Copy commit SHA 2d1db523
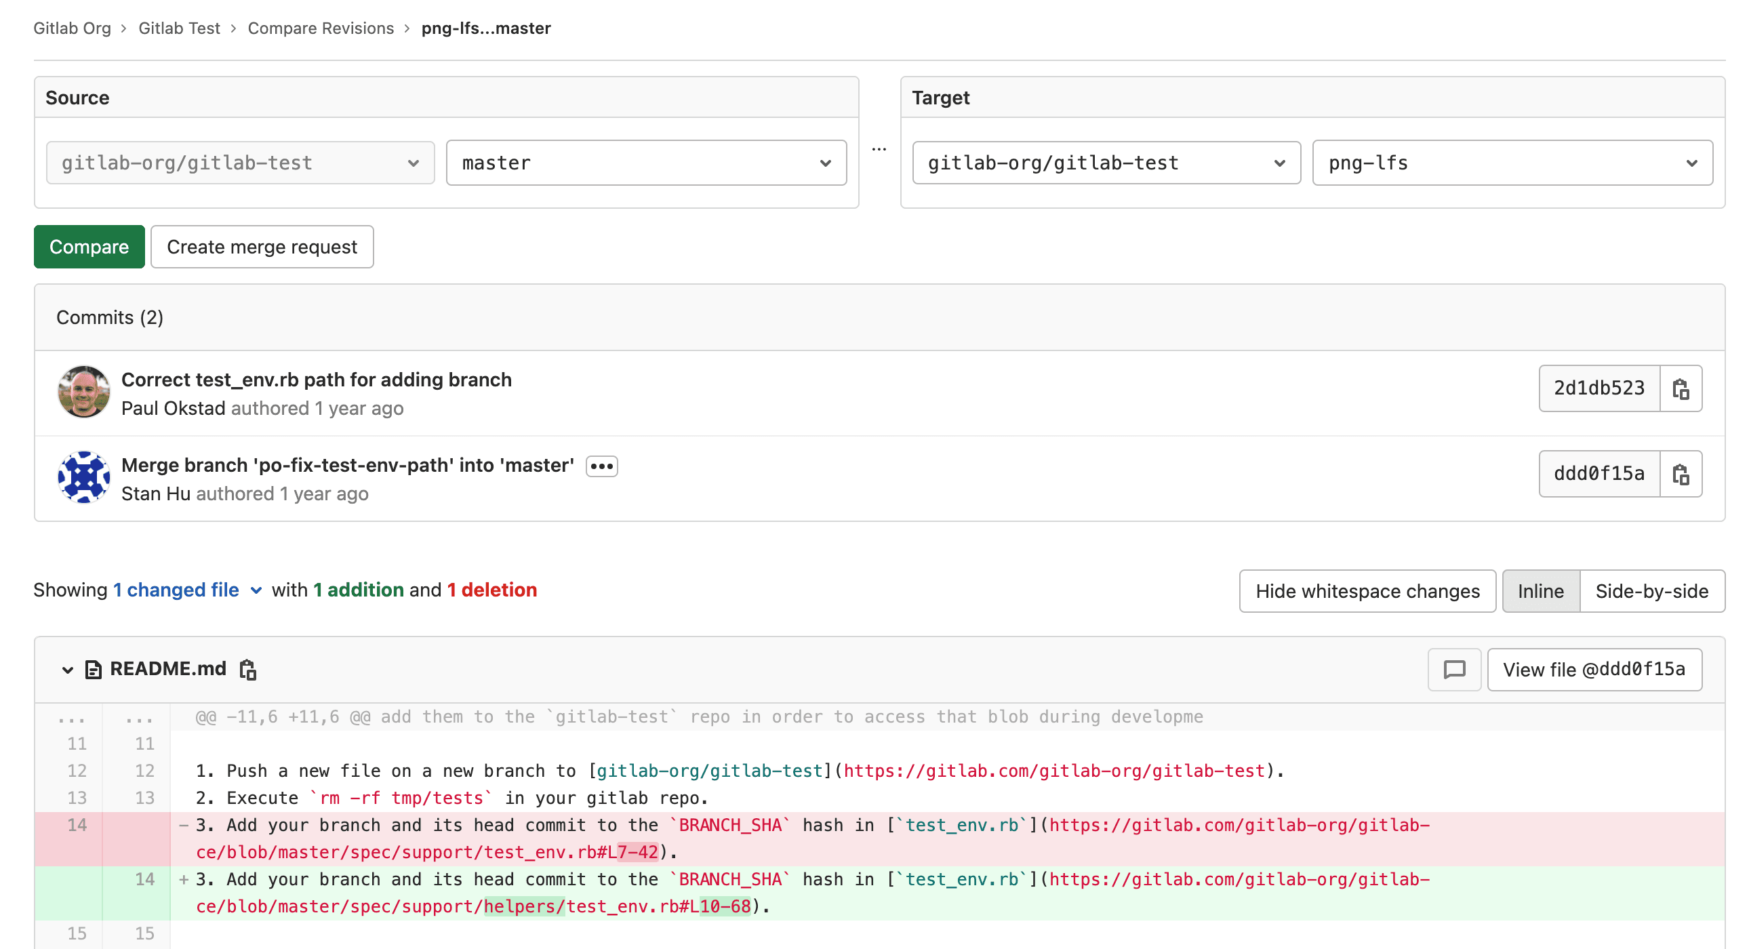 pos(1681,388)
